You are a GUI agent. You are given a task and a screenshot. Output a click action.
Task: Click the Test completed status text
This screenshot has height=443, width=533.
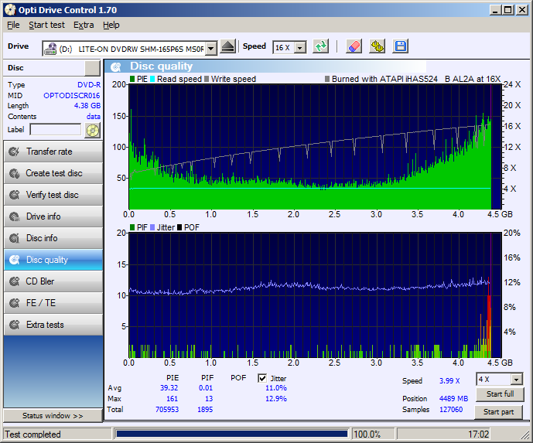tap(33, 434)
